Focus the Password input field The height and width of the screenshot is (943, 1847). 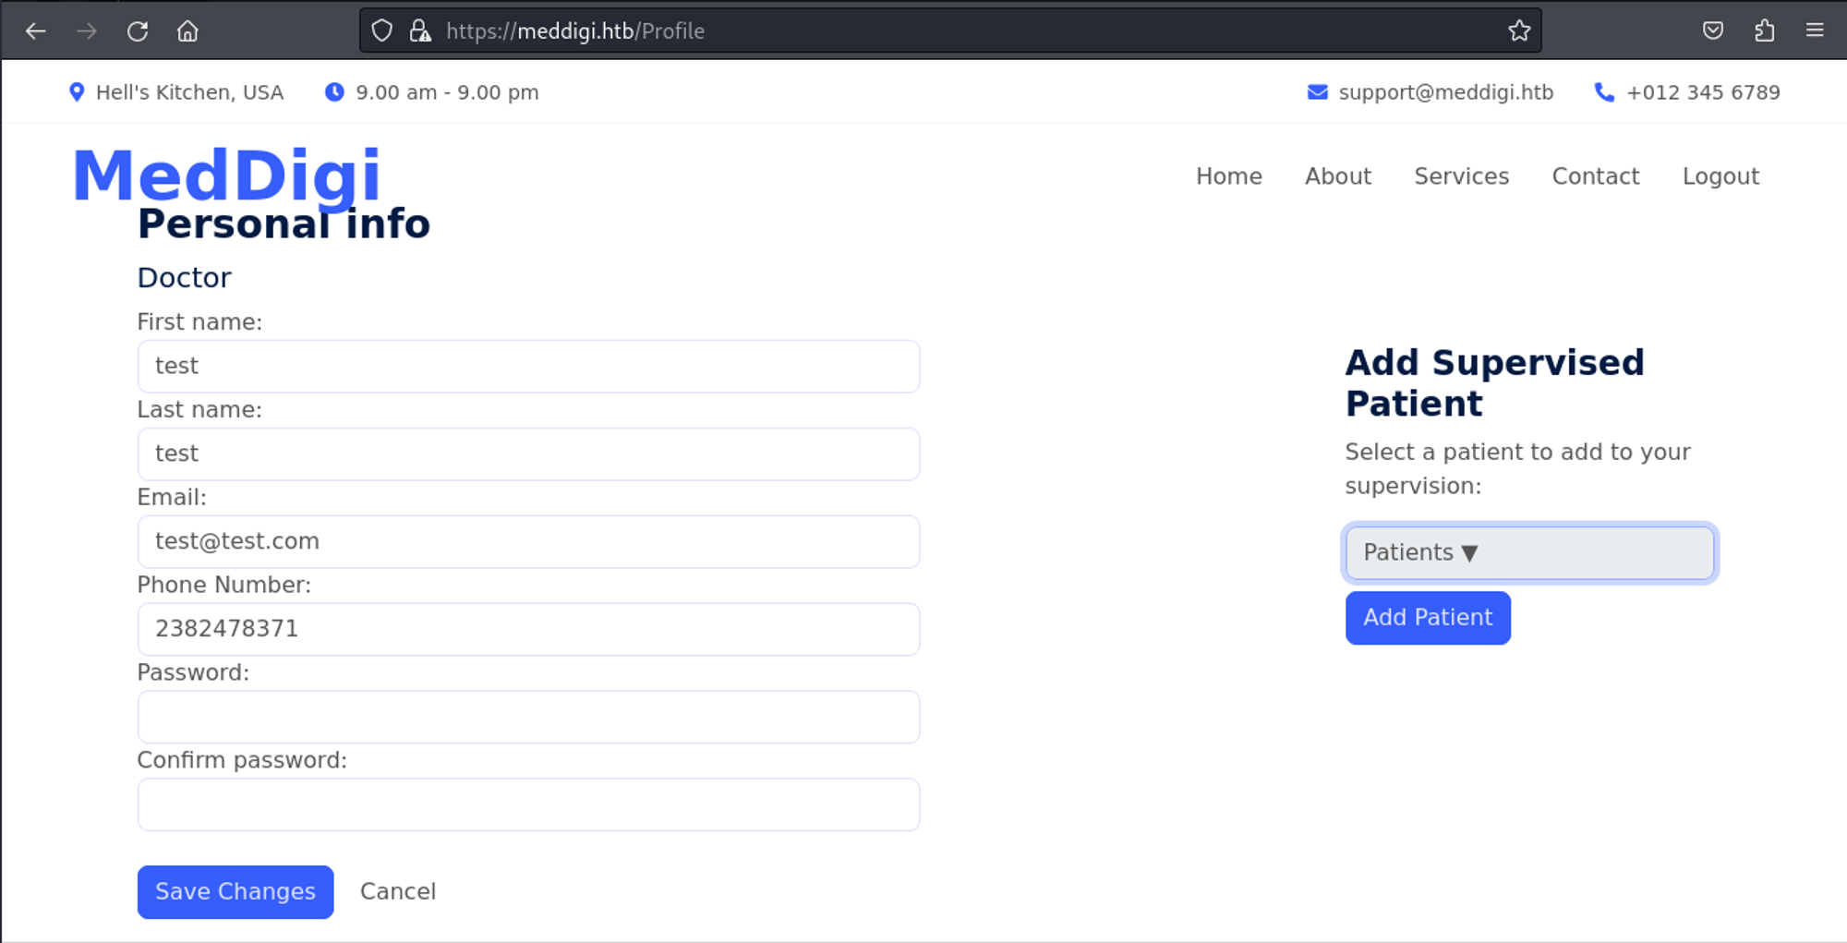point(528,717)
